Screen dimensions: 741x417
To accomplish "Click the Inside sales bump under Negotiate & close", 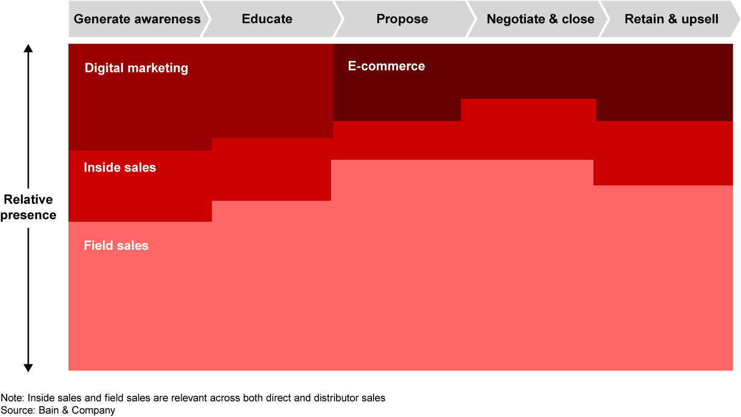I will pyautogui.click(x=528, y=129).
